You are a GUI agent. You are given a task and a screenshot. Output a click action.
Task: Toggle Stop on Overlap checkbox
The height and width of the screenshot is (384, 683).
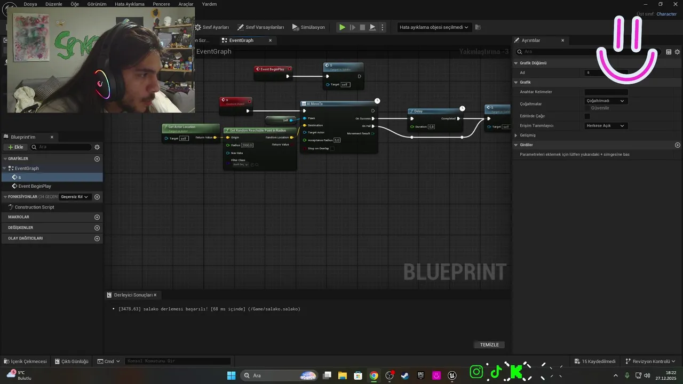tap(332, 148)
